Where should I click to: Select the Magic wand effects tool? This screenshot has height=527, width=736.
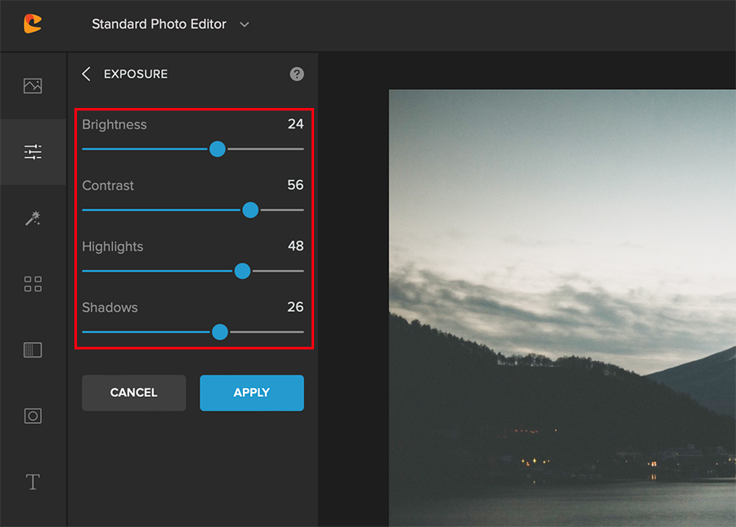tap(33, 218)
